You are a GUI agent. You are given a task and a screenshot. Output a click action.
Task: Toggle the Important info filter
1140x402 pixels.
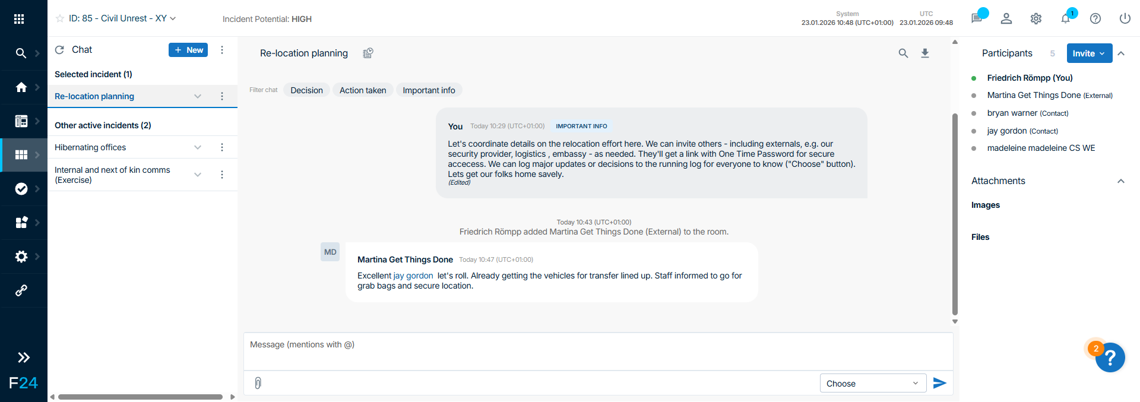(x=429, y=90)
